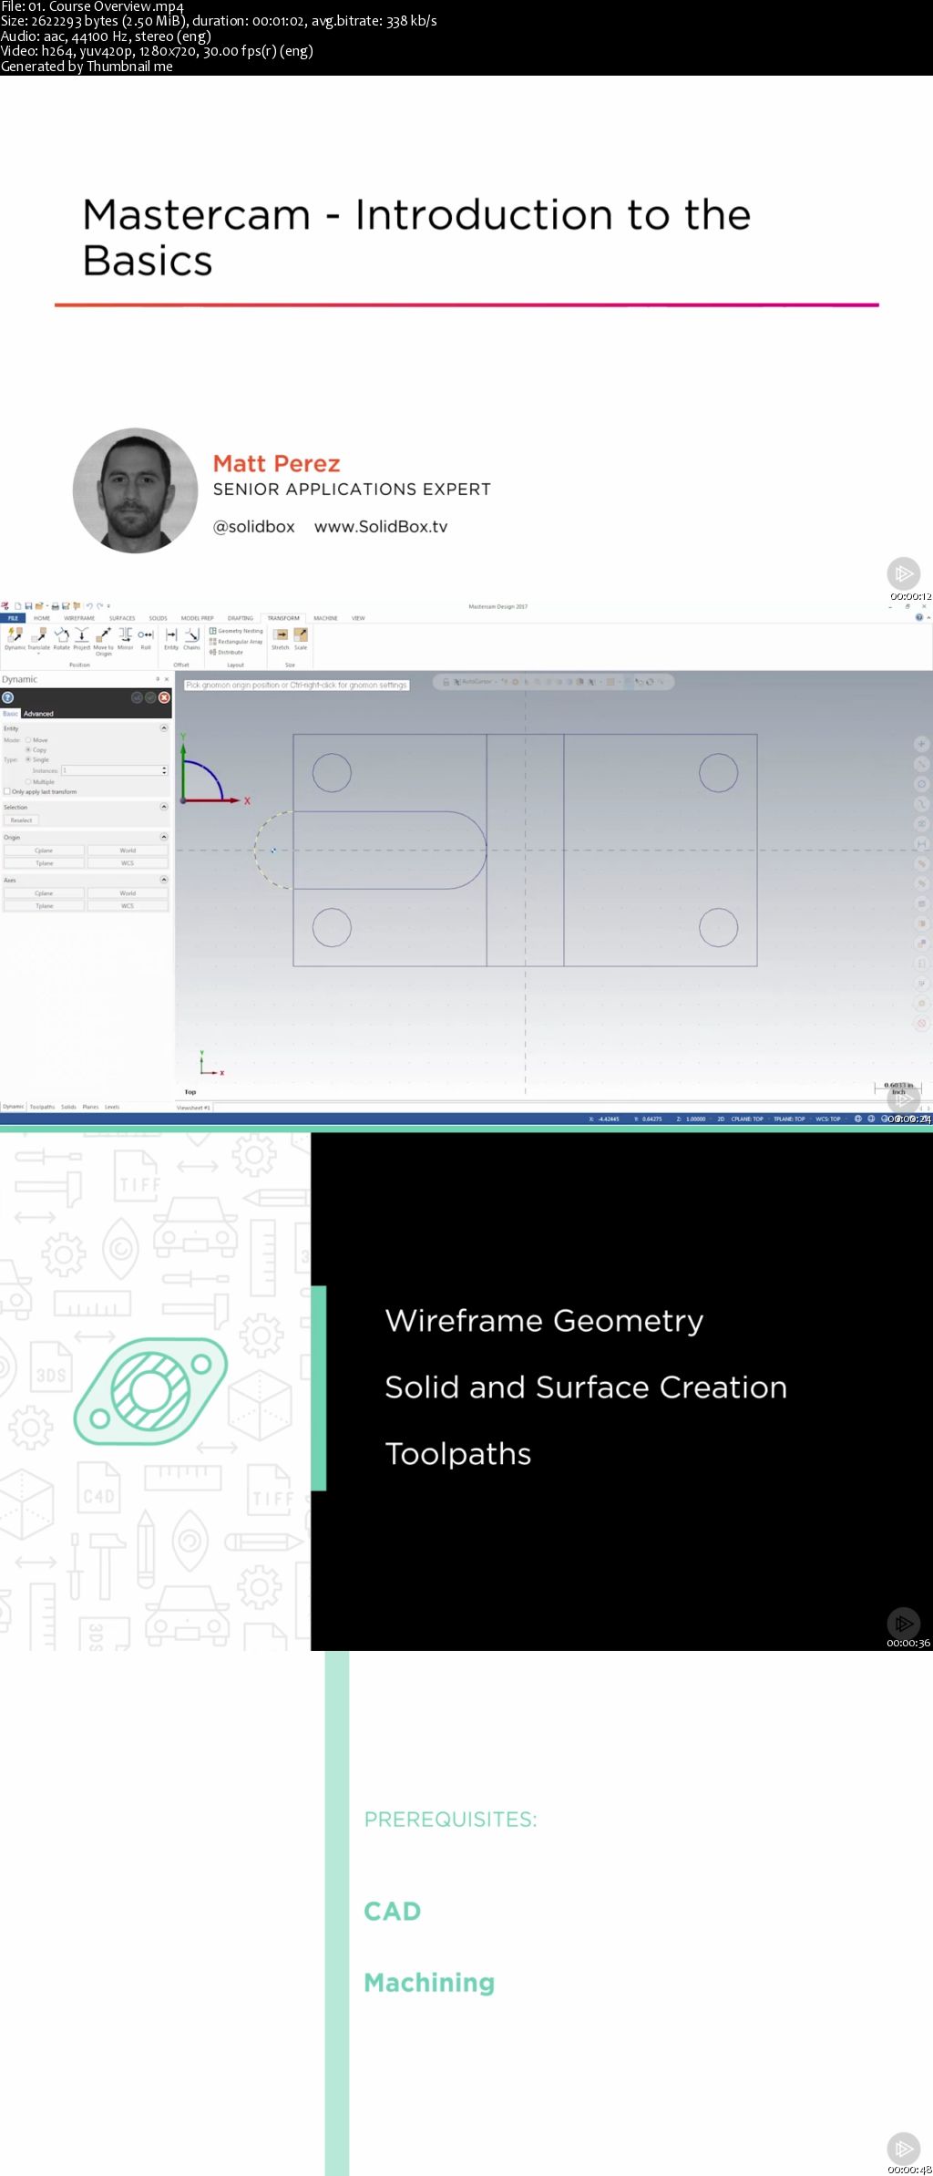Image resolution: width=933 pixels, height=2176 pixels.
Task: Click Origin section WCS button
Action: point(128,863)
